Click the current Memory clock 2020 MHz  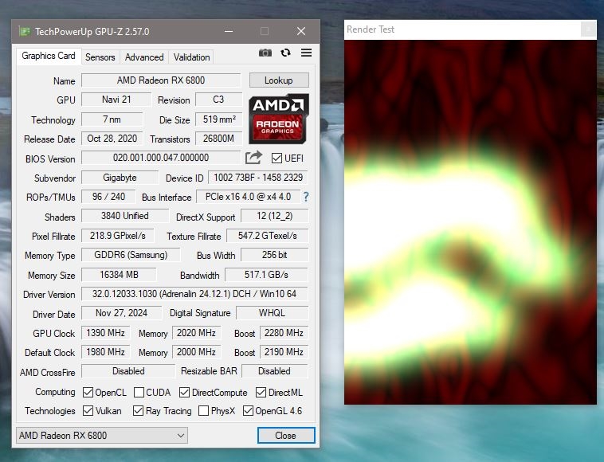pos(196,333)
